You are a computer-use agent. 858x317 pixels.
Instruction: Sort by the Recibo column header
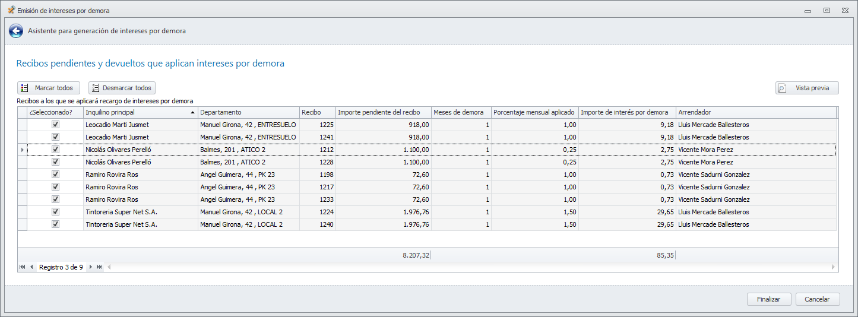click(x=317, y=112)
